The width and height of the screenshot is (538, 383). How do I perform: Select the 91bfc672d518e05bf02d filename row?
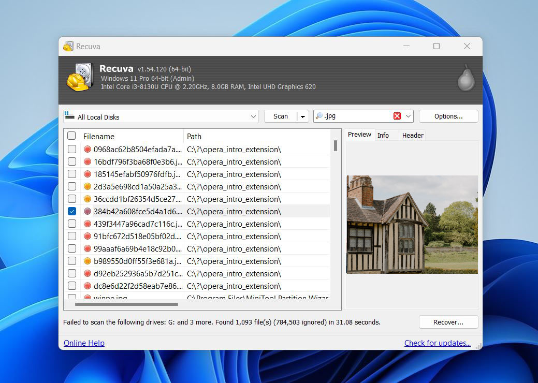click(x=138, y=236)
